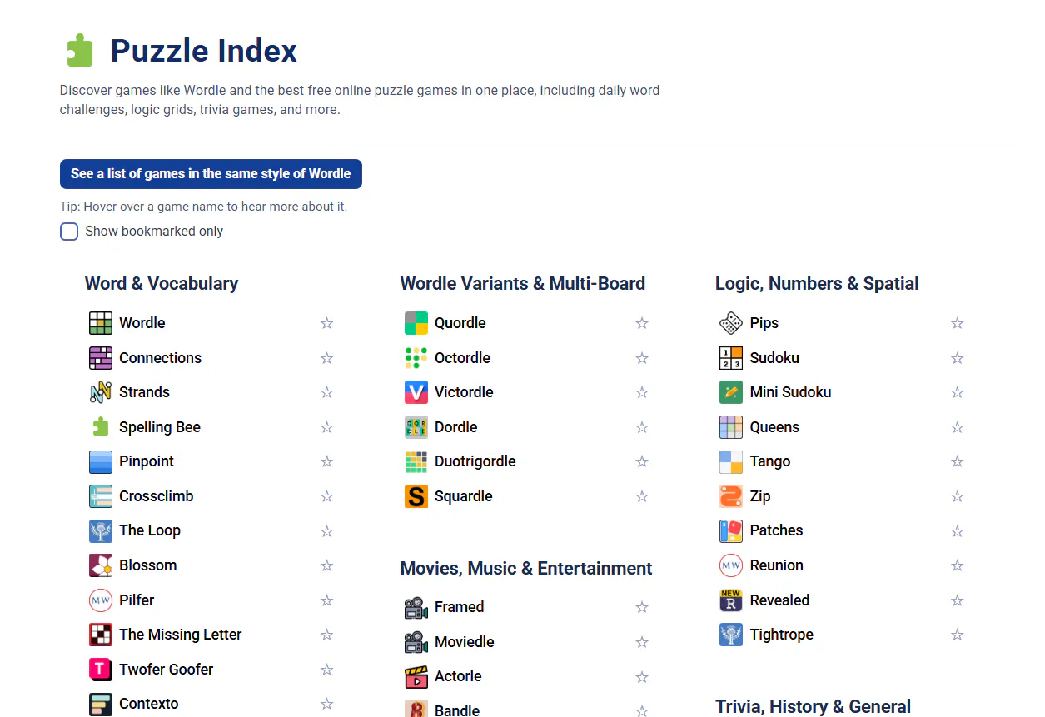Star the Quordle game

[642, 323]
